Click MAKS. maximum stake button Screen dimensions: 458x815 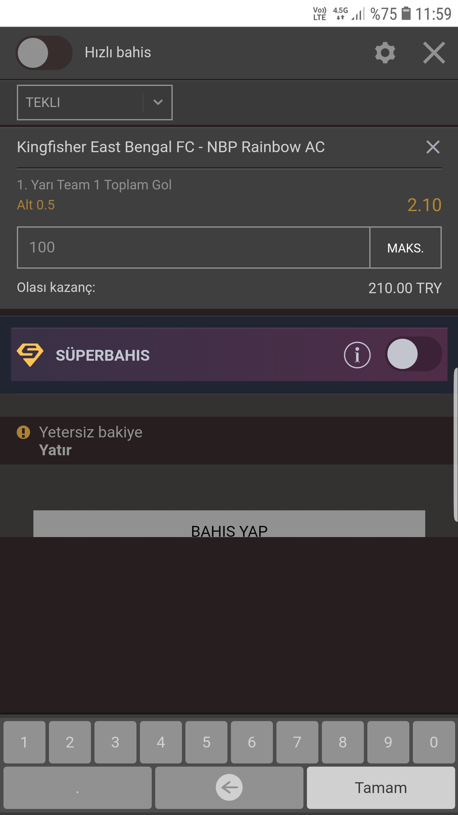(x=406, y=248)
